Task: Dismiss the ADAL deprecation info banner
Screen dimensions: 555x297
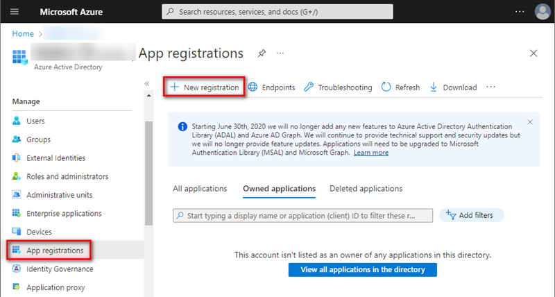Action: click(x=530, y=122)
